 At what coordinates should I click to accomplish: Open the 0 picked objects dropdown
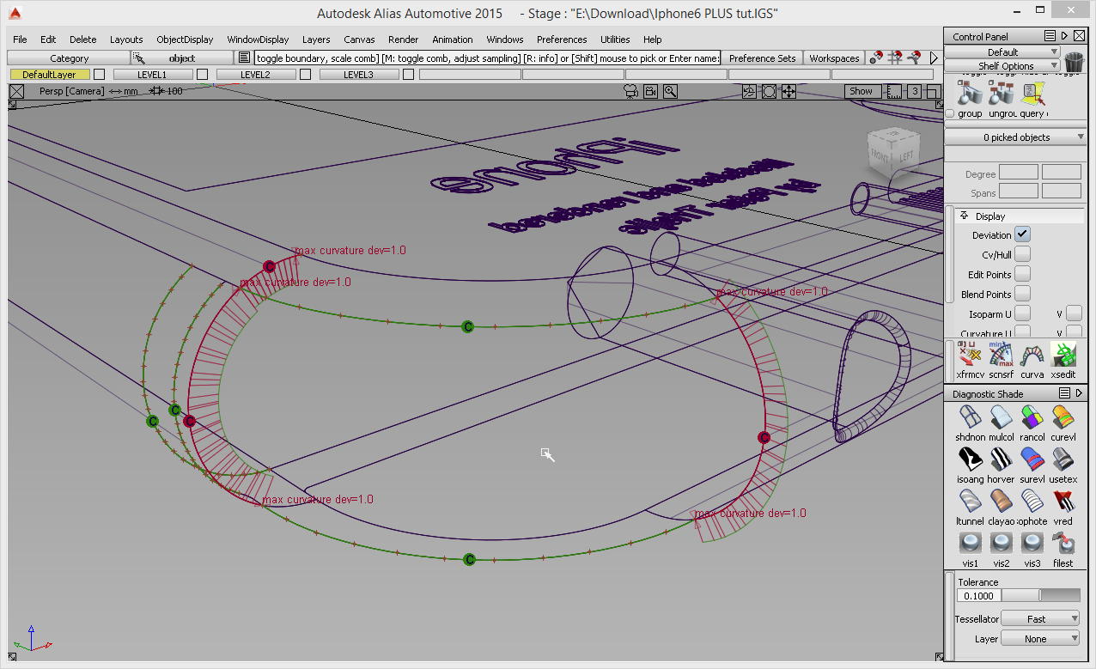[1015, 137]
